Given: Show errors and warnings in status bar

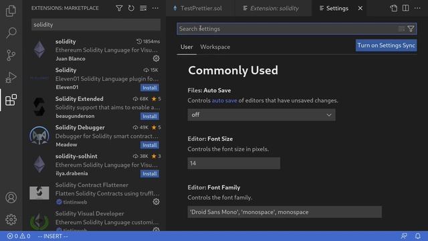Looking at the screenshot, I should coord(19,236).
